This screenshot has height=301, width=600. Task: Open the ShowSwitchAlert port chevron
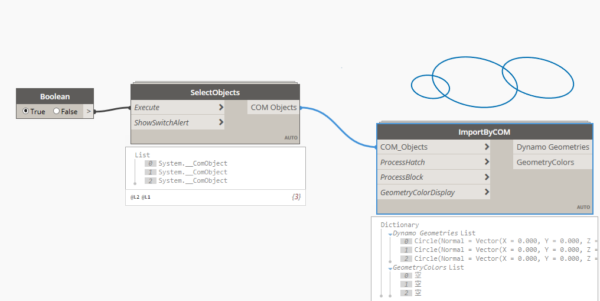[x=221, y=122]
